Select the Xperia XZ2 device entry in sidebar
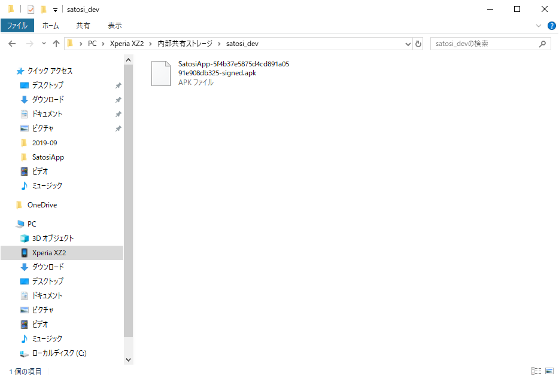 [x=62, y=252]
